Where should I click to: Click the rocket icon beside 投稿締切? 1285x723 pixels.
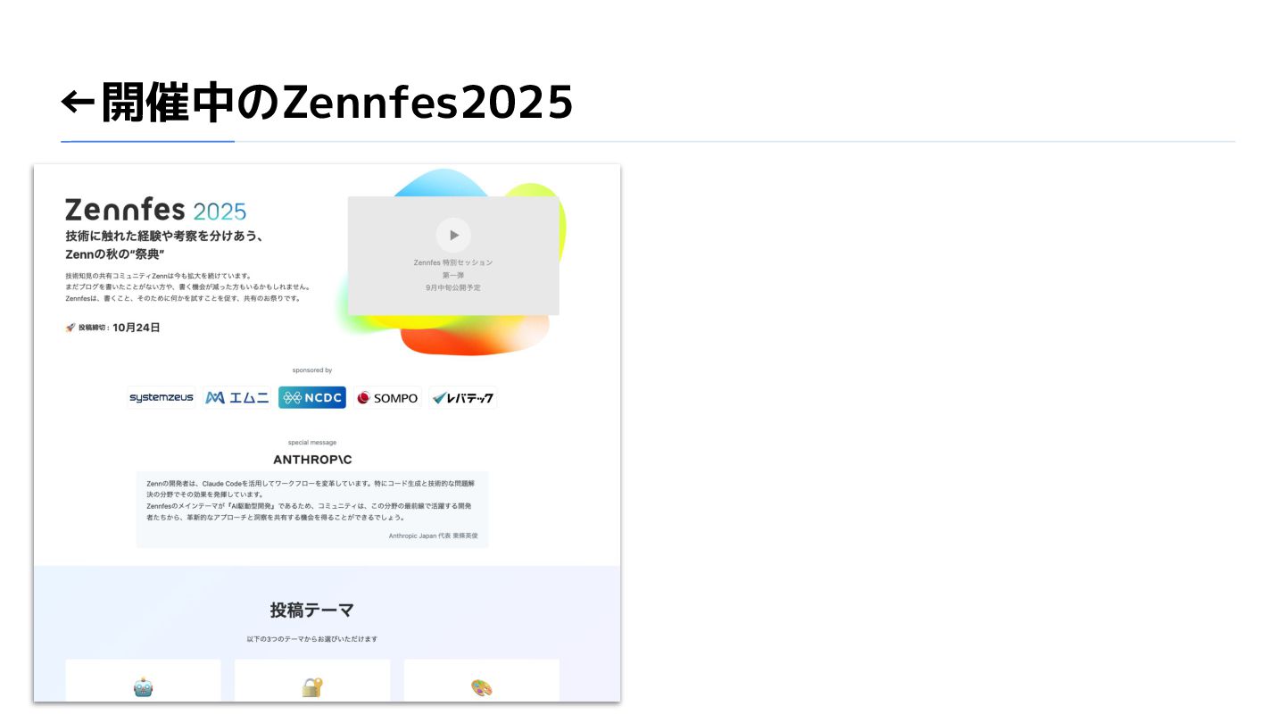(x=70, y=328)
